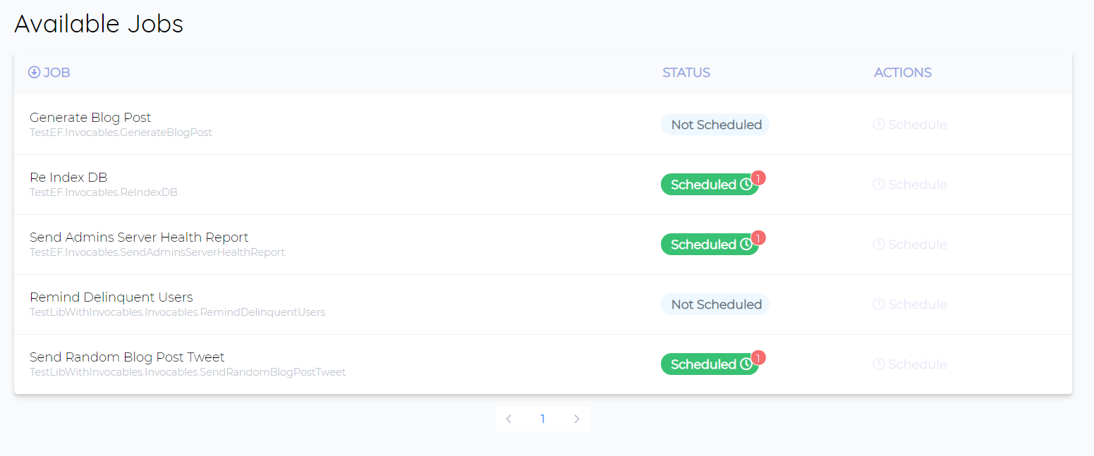This screenshot has width=1094, height=456.
Task: Sort by the STATUS column header
Action: 686,73
